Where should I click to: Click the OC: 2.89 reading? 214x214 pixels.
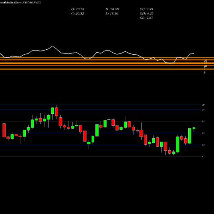146,9
